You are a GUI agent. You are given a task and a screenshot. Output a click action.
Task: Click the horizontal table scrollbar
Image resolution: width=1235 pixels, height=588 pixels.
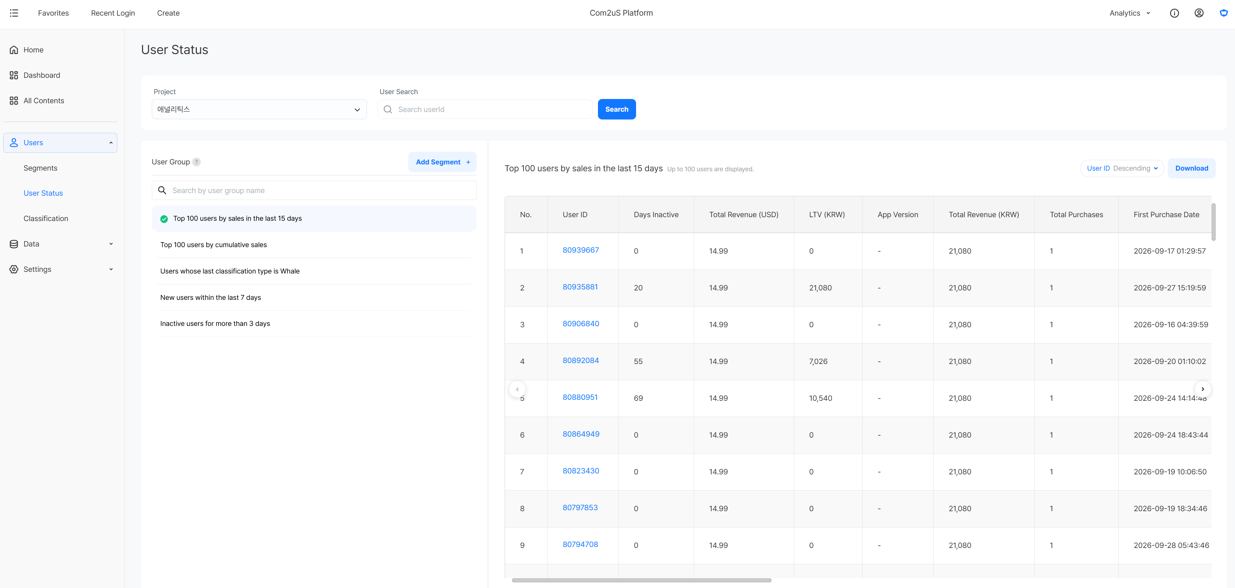click(x=642, y=580)
